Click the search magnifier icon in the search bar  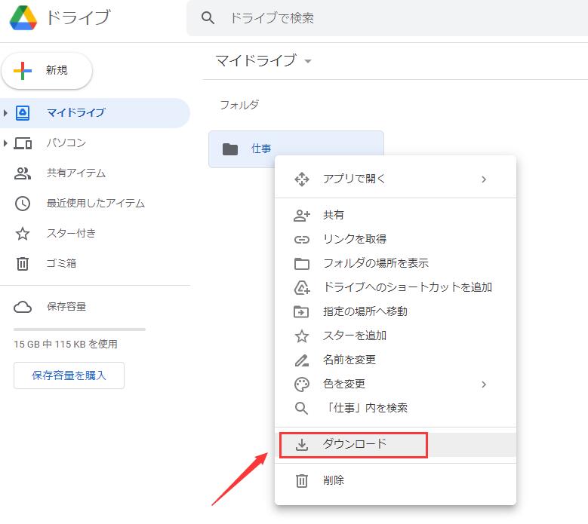tap(208, 17)
